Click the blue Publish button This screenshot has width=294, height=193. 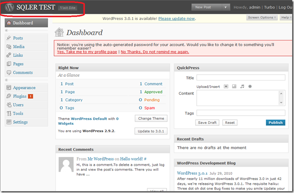click(275, 122)
